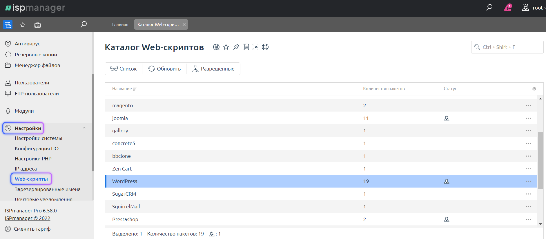The image size is (546, 239).
Task: Open Менеджер файлов in the sidebar
Action: [x=37, y=65]
